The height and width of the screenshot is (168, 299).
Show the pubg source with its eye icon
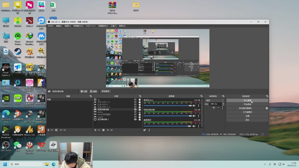135,112
